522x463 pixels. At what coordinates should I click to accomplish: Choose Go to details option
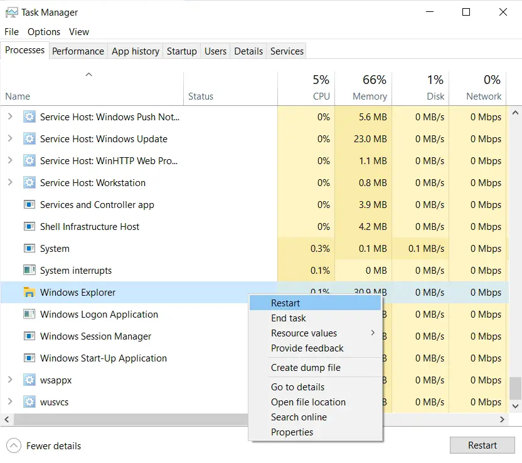(x=315, y=387)
